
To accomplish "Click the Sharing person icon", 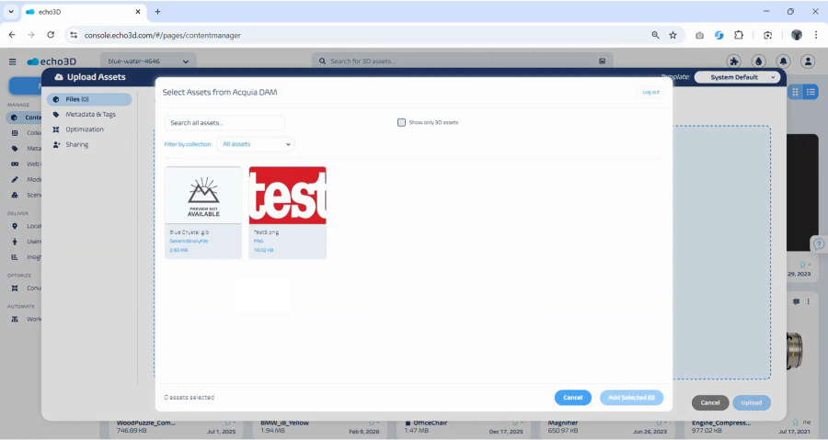I will (x=56, y=145).
